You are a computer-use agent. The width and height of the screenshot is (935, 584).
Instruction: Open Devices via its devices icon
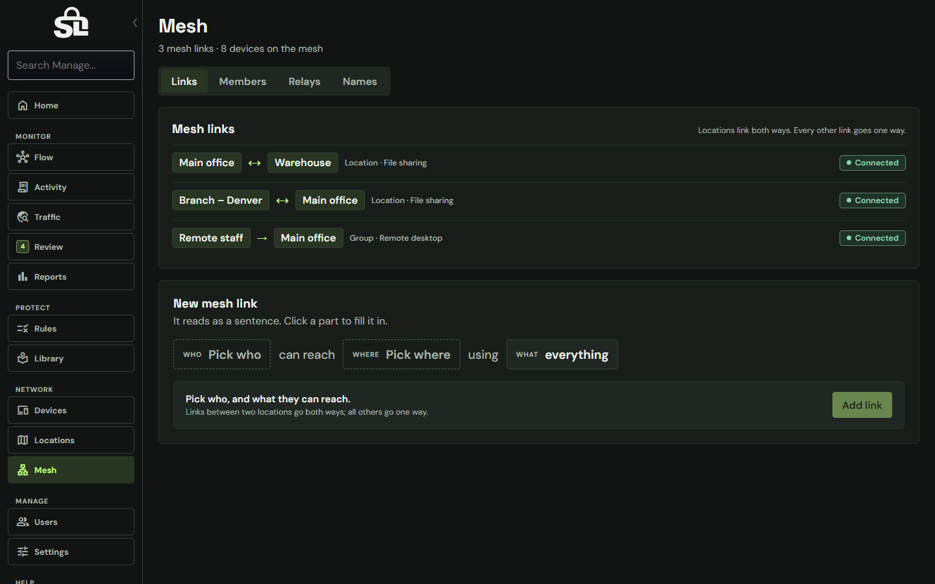click(23, 410)
